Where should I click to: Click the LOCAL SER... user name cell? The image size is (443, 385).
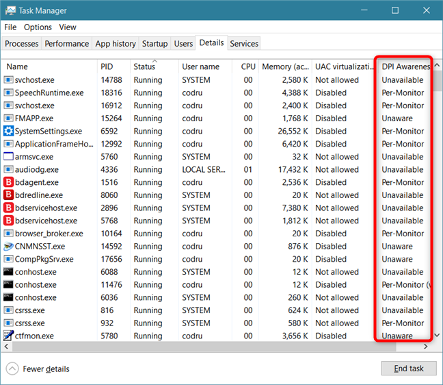coord(204,169)
